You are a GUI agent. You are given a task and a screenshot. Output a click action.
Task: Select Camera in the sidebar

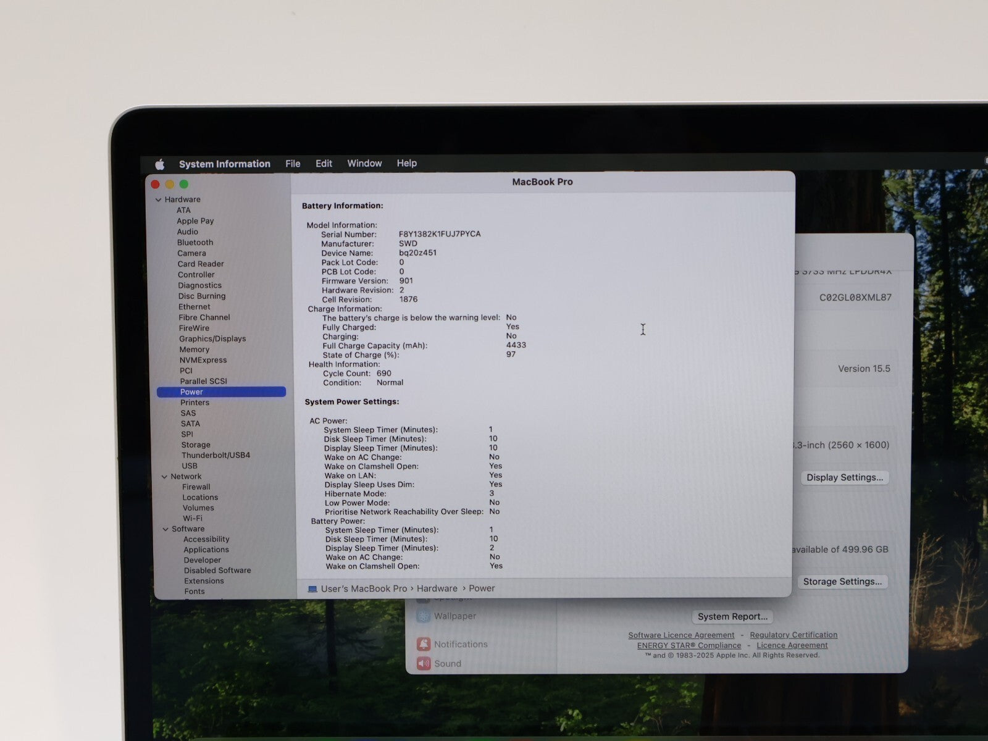[191, 253]
